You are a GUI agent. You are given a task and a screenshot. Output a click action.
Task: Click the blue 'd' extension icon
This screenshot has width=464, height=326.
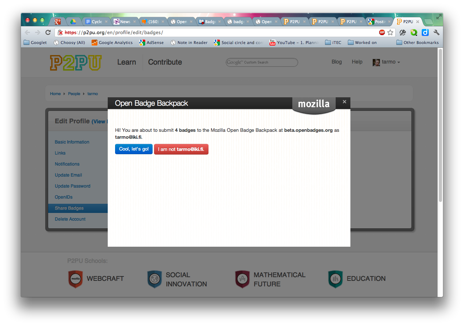(x=425, y=33)
